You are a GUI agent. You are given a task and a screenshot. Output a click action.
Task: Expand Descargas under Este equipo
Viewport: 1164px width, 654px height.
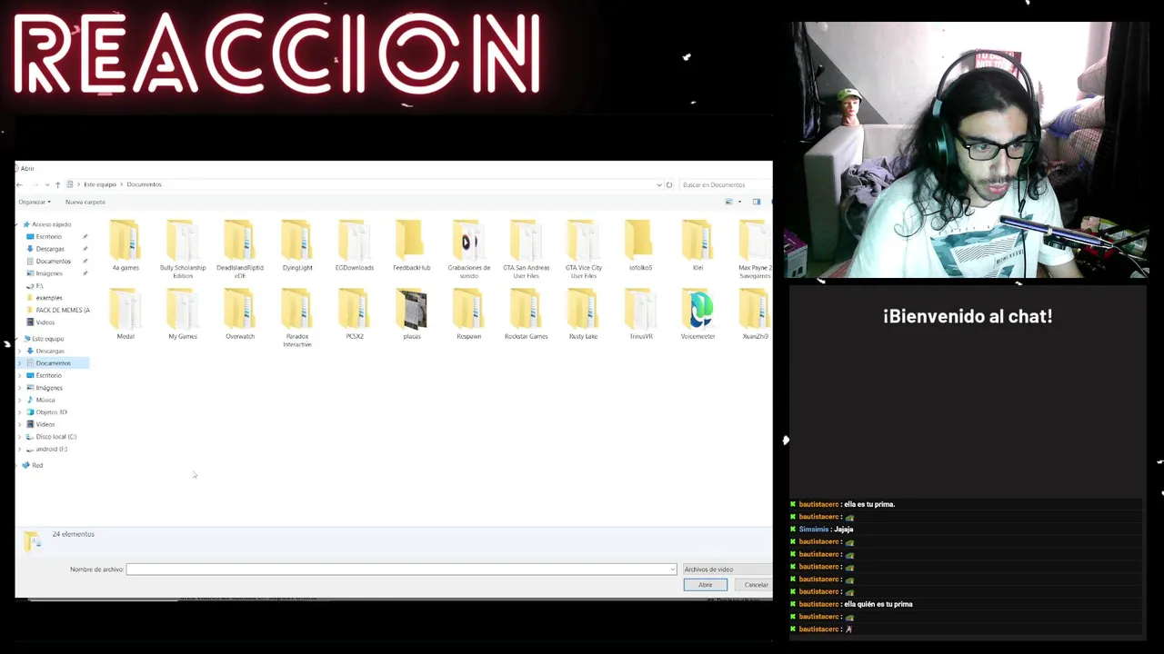20,351
